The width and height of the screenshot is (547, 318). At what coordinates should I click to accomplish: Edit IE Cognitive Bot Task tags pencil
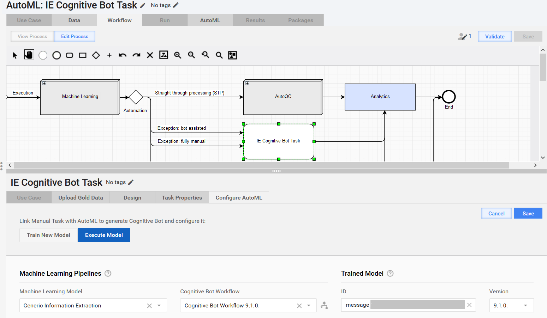click(131, 182)
